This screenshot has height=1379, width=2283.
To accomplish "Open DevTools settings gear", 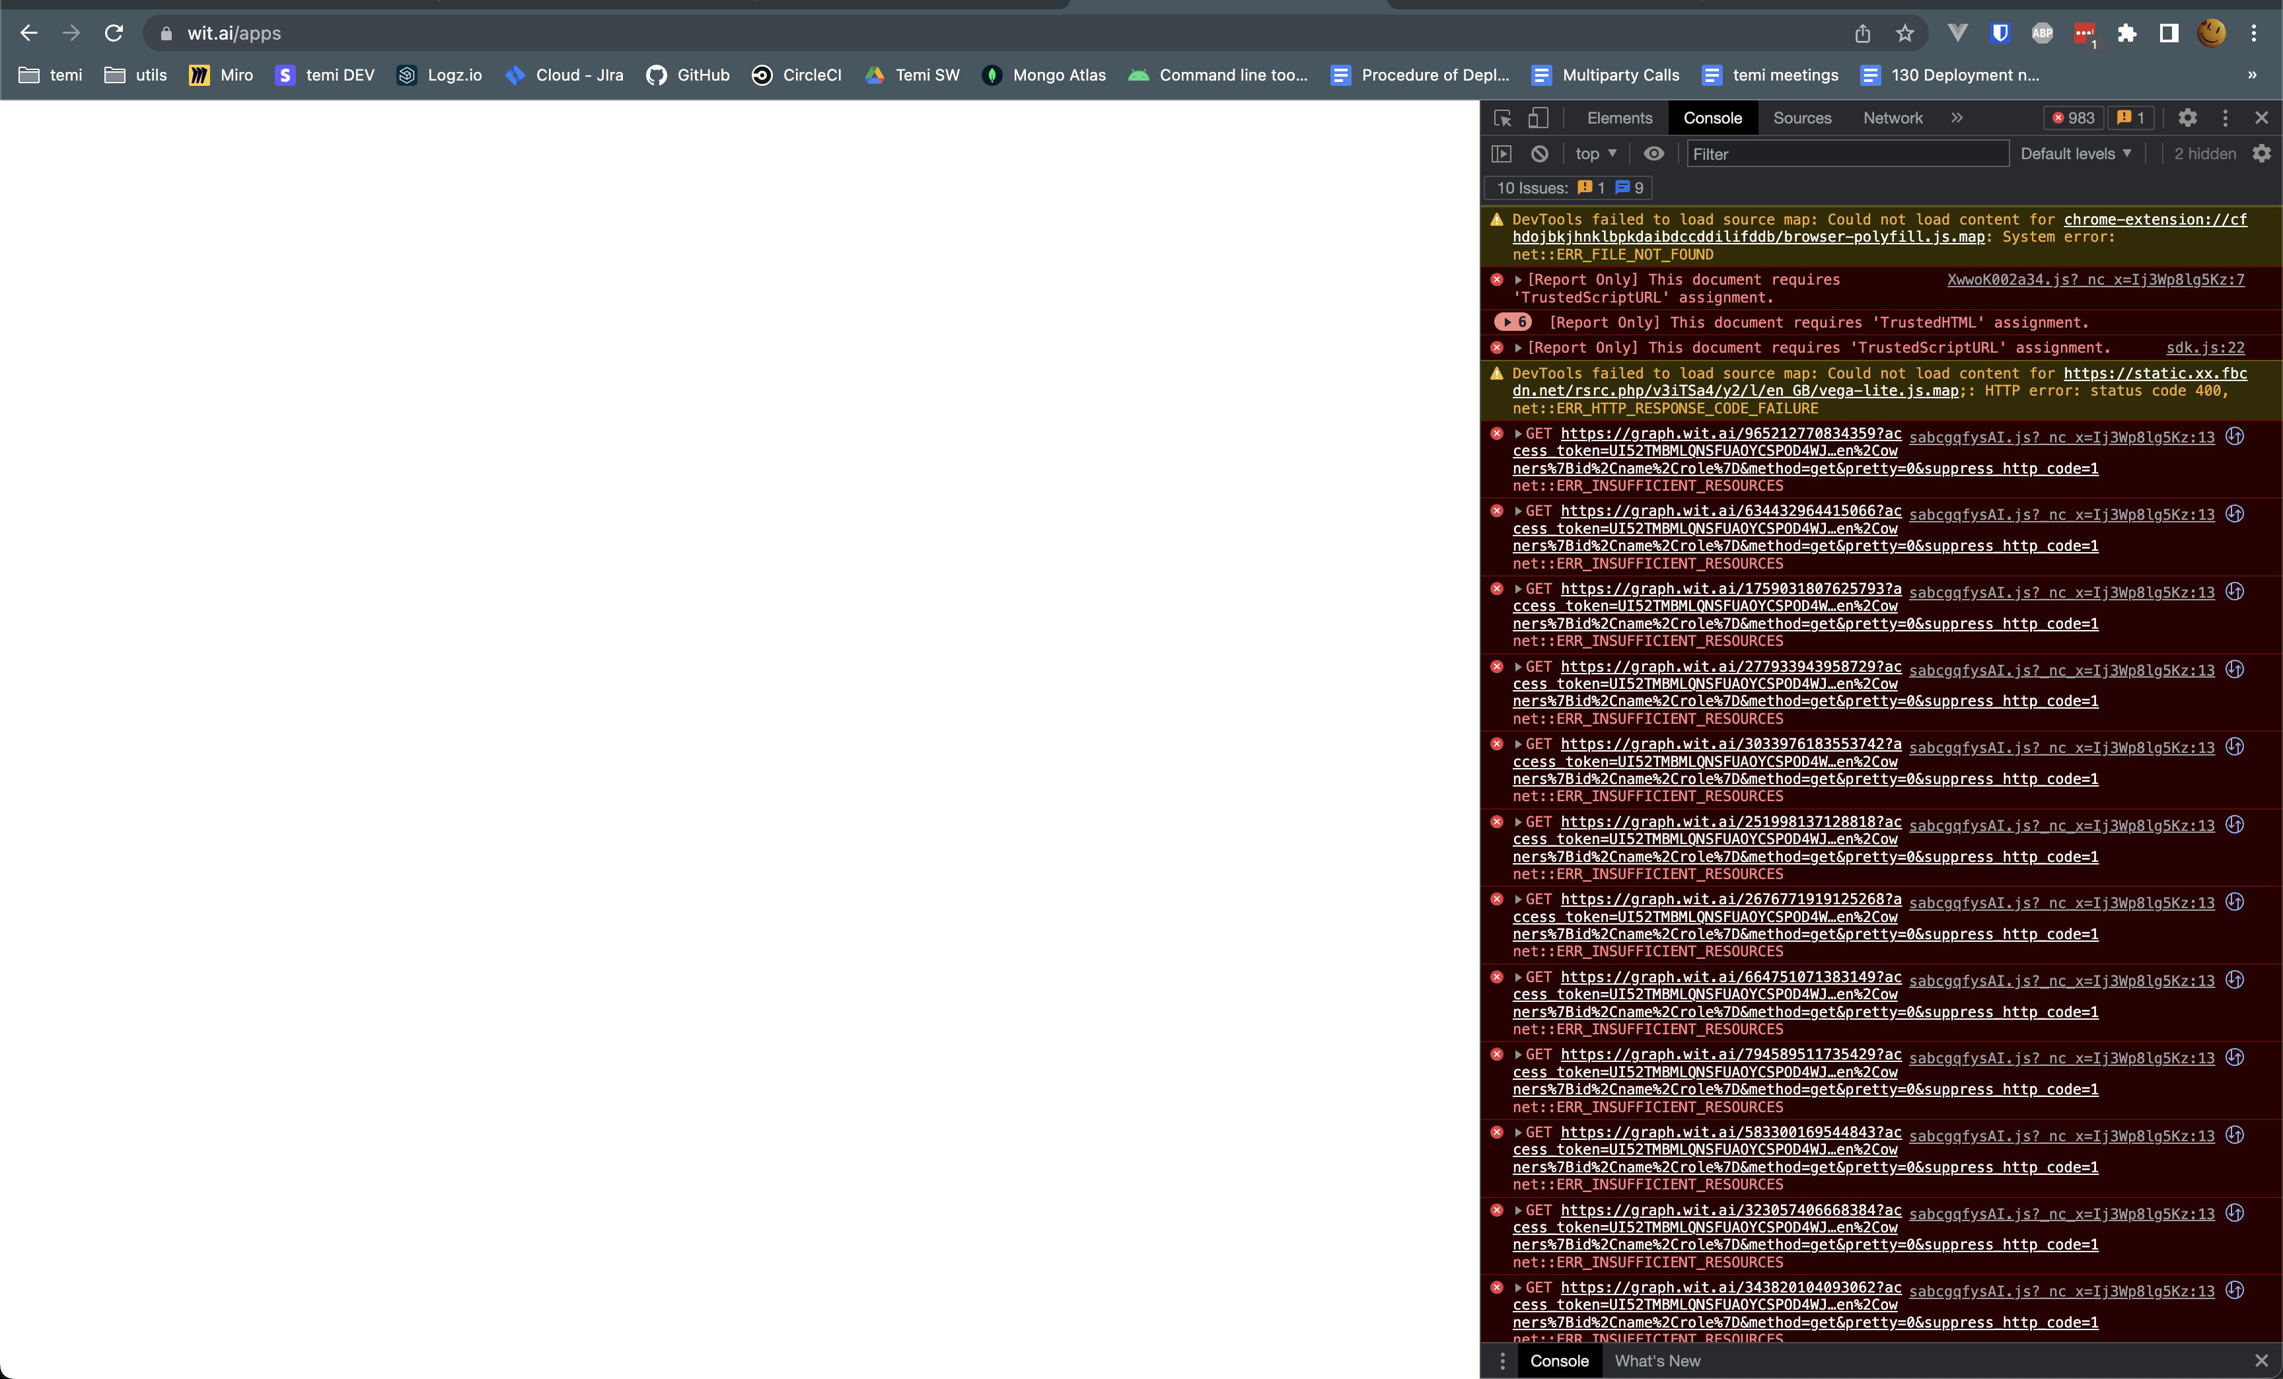I will 2187,118.
